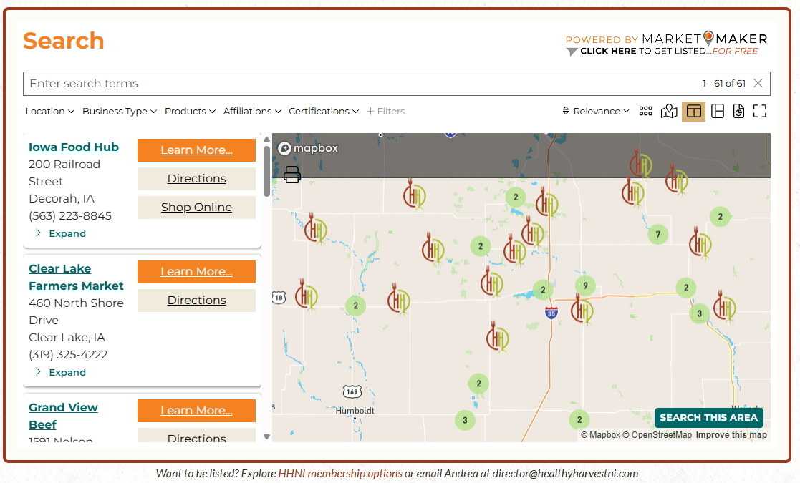The image size is (800, 483).
Task: Click the Search This Area button
Action: [x=708, y=418]
